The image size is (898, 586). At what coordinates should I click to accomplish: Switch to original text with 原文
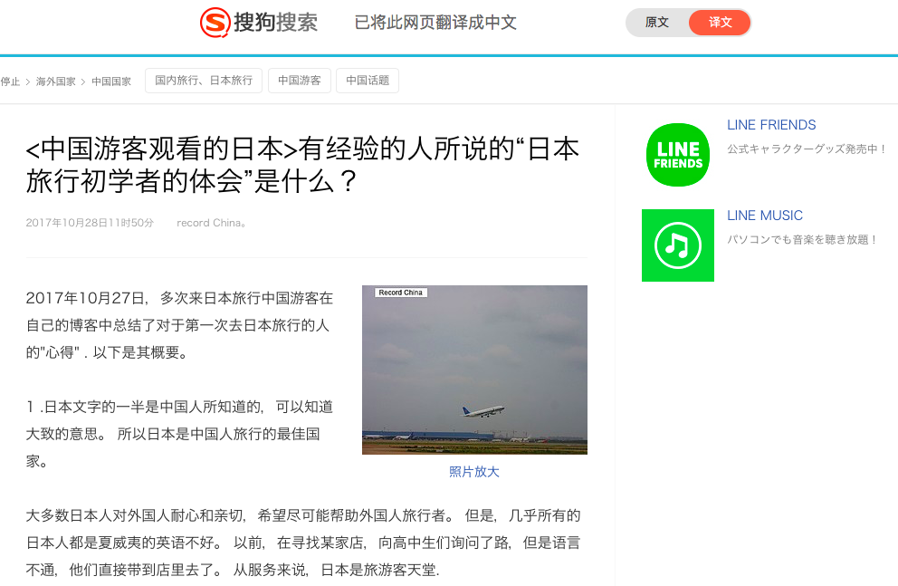[657, 23]
